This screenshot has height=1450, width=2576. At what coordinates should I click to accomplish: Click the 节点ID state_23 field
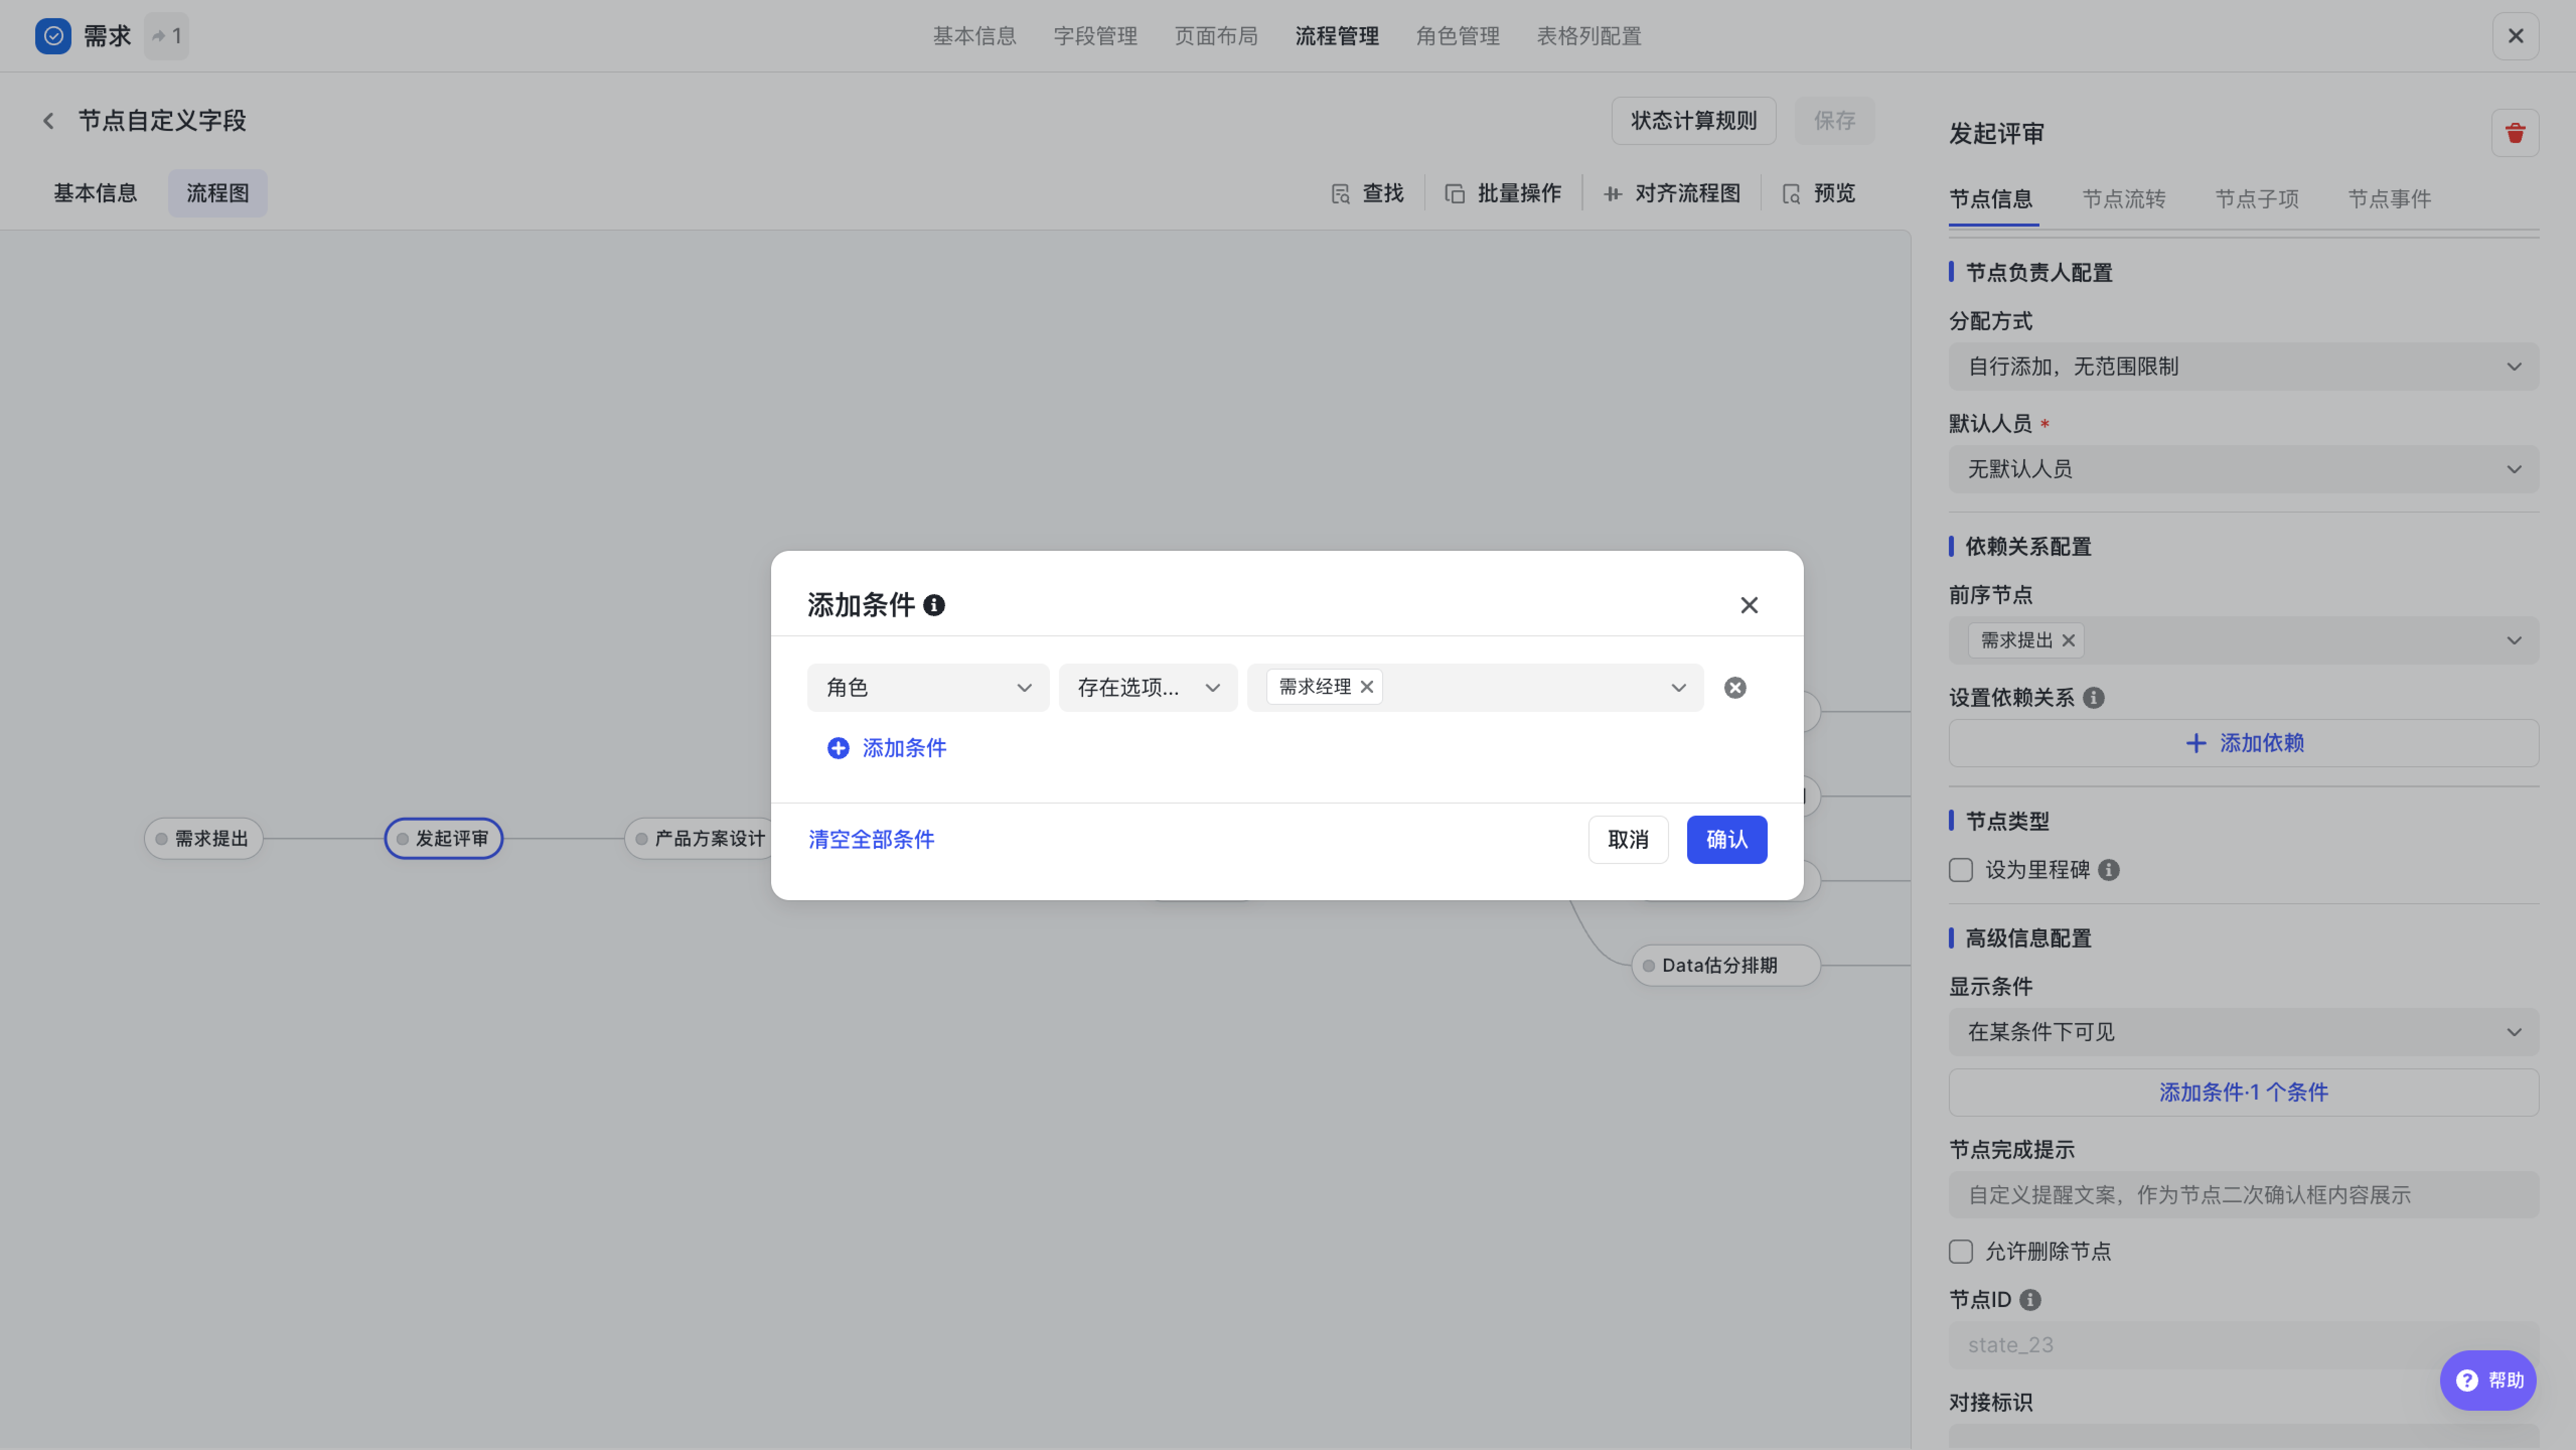pos(2243,1346)
